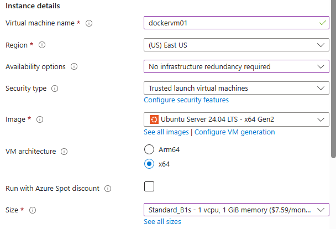The width and height of the screenshot is (336, 229).
Task: Show Azure Spot discount info tooltip
Action: pyautogui.click(x=108, y=189)
